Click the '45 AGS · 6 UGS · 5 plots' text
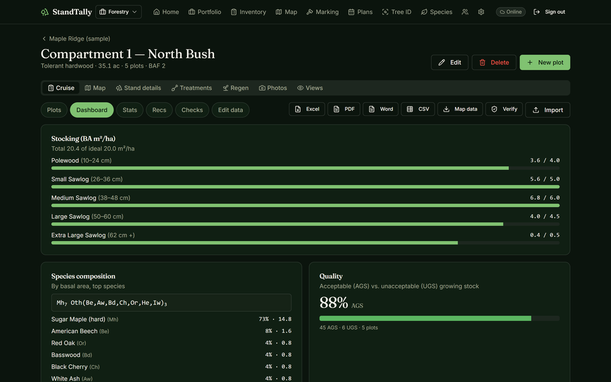This screenshot has width=611, height=382. 349,328
